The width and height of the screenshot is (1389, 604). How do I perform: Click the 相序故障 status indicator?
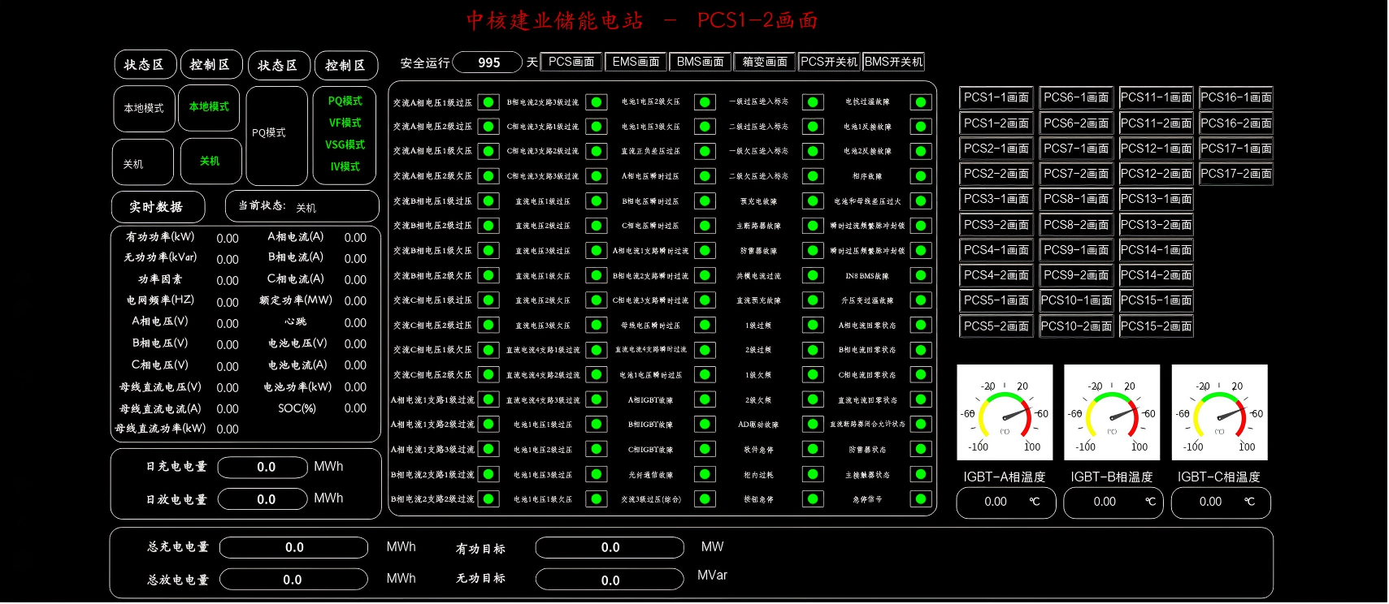coord(921,176)
